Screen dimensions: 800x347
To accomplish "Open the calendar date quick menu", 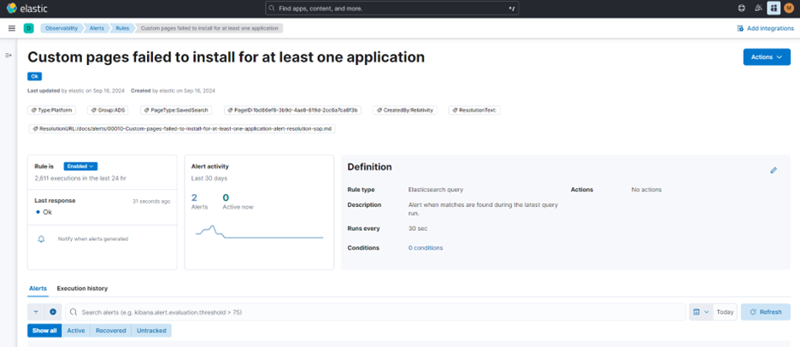I will click(x=700, y=312).
